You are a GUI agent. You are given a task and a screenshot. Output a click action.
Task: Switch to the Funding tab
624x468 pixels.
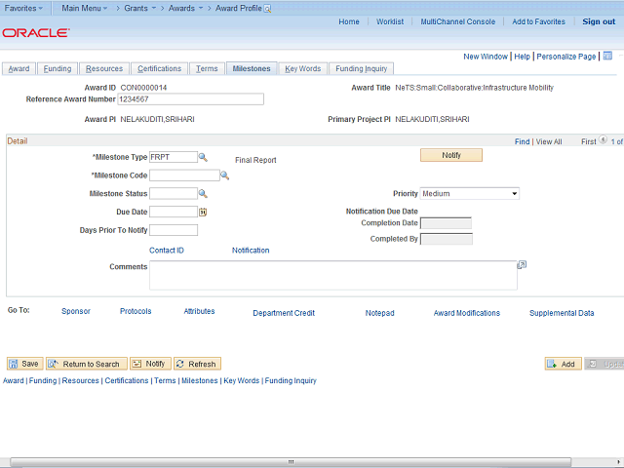pyautogui.click(x=58, y=69)
